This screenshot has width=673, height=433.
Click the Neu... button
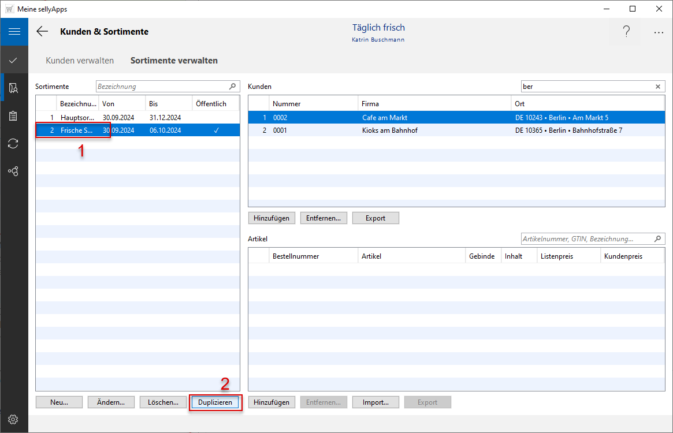(59, 402)
